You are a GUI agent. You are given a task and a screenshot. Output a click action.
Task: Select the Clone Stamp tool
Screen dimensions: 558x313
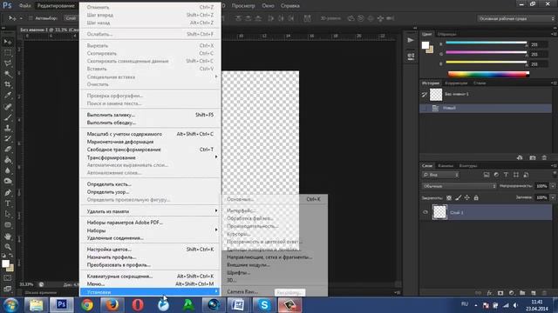(7, 128)
